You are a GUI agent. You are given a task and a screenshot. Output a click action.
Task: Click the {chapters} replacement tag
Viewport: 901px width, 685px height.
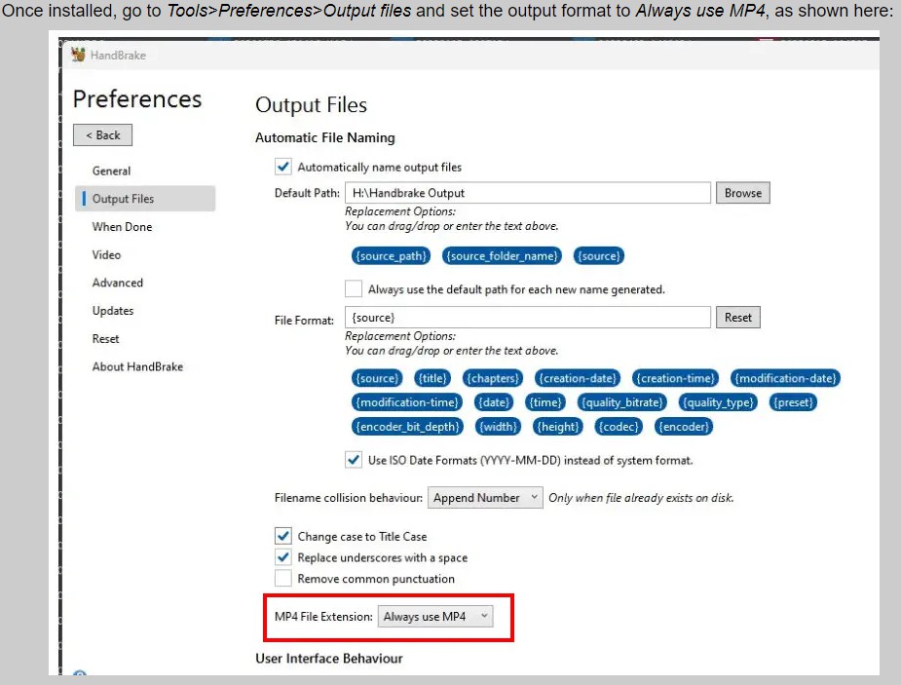(x=493, y=378)
